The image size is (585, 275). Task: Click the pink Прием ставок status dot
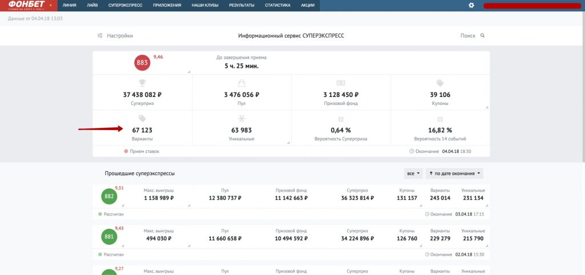point(126,152)
